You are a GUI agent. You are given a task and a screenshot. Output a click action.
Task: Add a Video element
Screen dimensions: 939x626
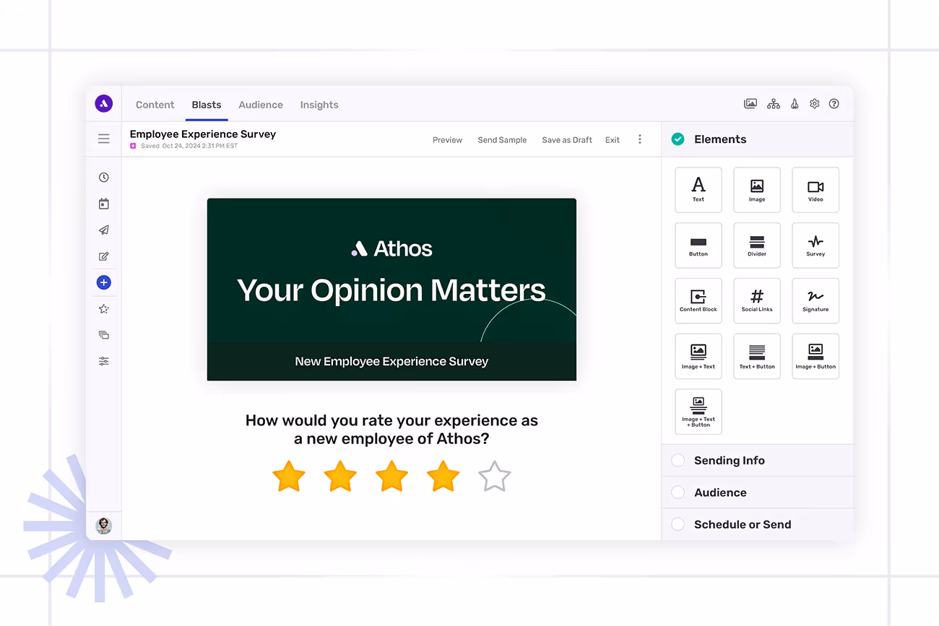(815, 190)
